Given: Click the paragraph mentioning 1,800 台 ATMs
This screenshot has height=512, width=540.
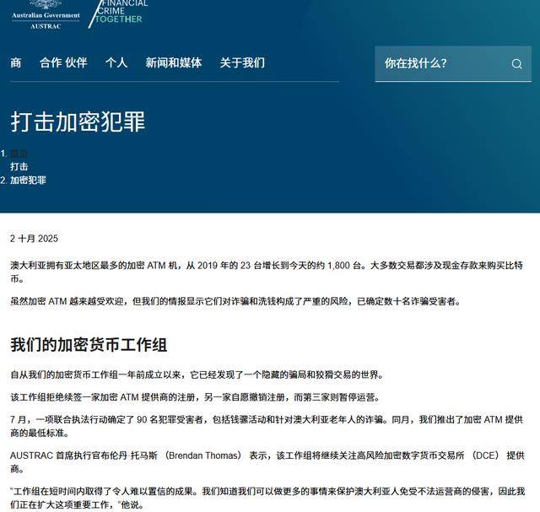Looking at the screenshot, I should point(266,272).
